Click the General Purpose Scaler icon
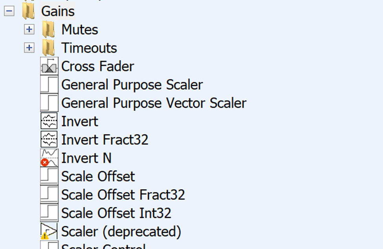The image size is (383, 249). pos(49,85)
